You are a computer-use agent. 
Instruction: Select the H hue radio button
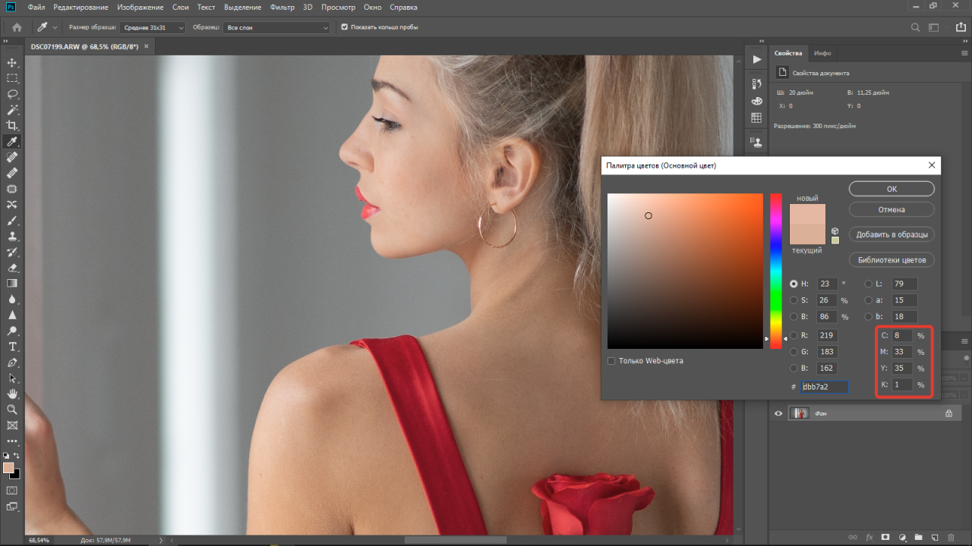click(x=794, y=284)
